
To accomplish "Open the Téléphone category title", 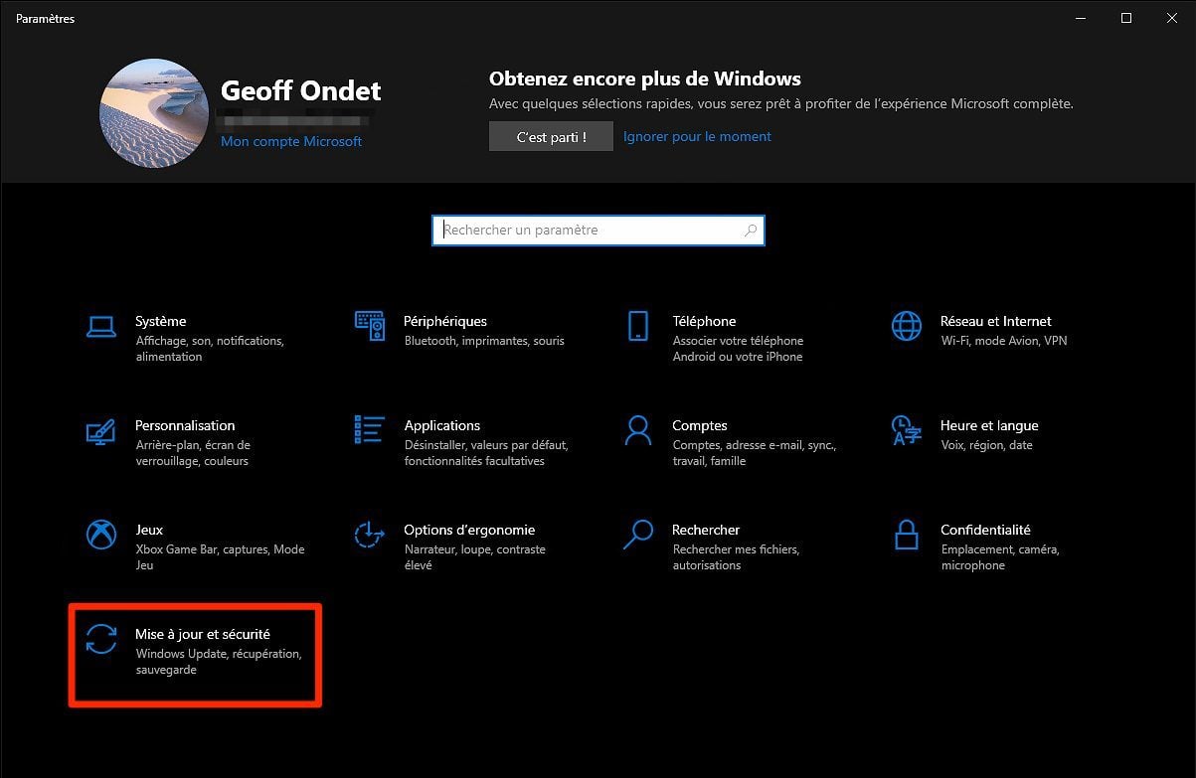I will (704, 321).
